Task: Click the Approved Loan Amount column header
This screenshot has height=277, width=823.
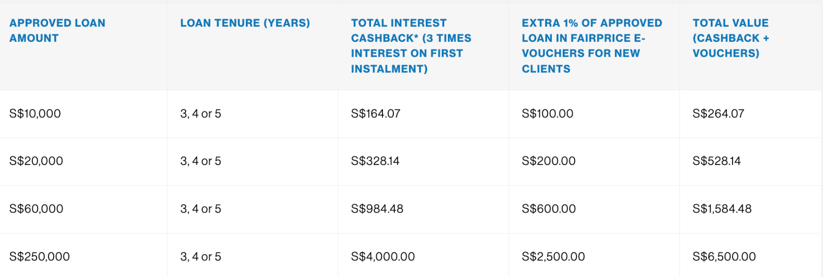Action: point(57,31)
